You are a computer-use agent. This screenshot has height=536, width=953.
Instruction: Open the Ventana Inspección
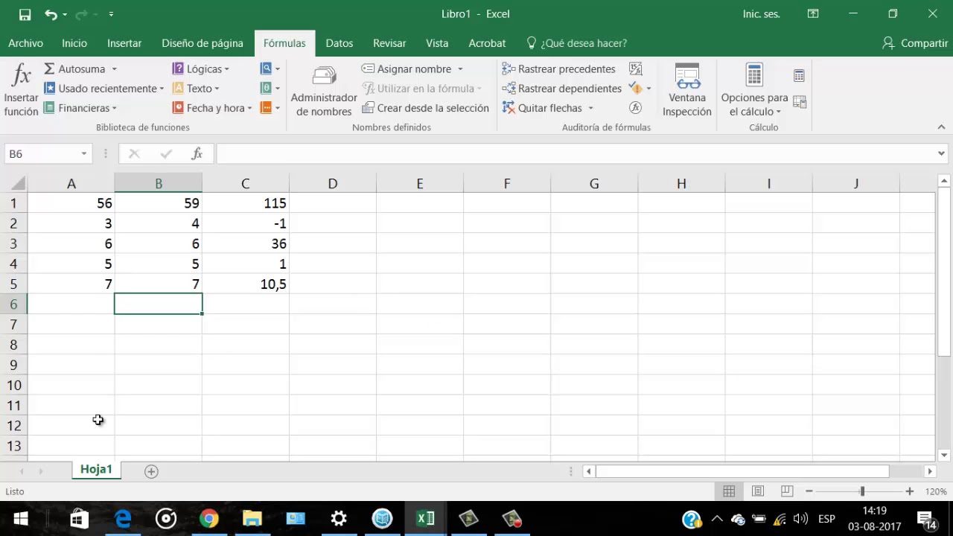(x=687, y=91)
